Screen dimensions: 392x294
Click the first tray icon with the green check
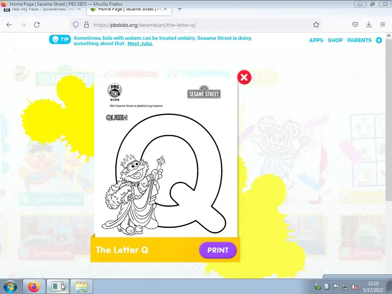[317, 287]
